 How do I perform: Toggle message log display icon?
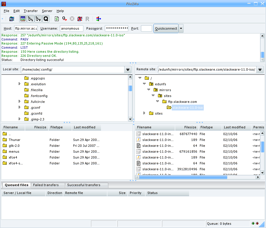click(23, 19)
